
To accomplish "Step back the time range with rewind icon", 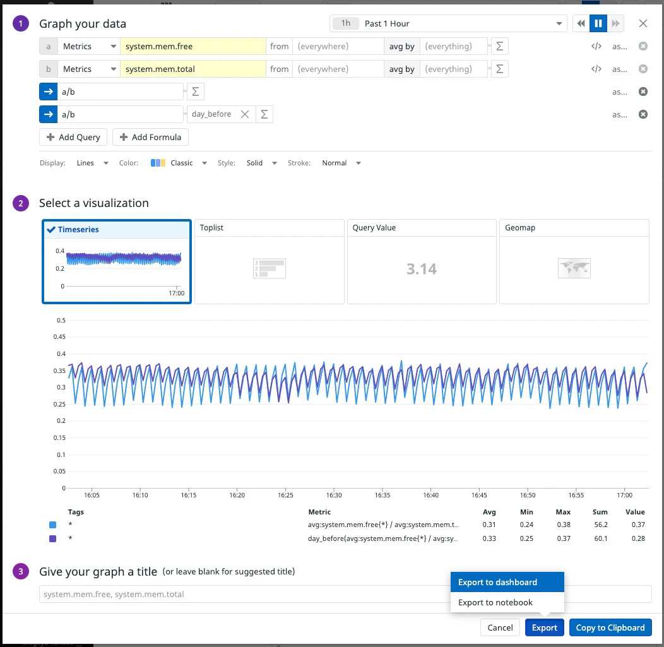I will click(x=581, y=24).
